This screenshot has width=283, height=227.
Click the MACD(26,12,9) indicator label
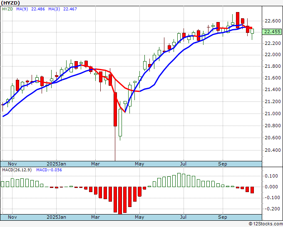click(17, 170)
